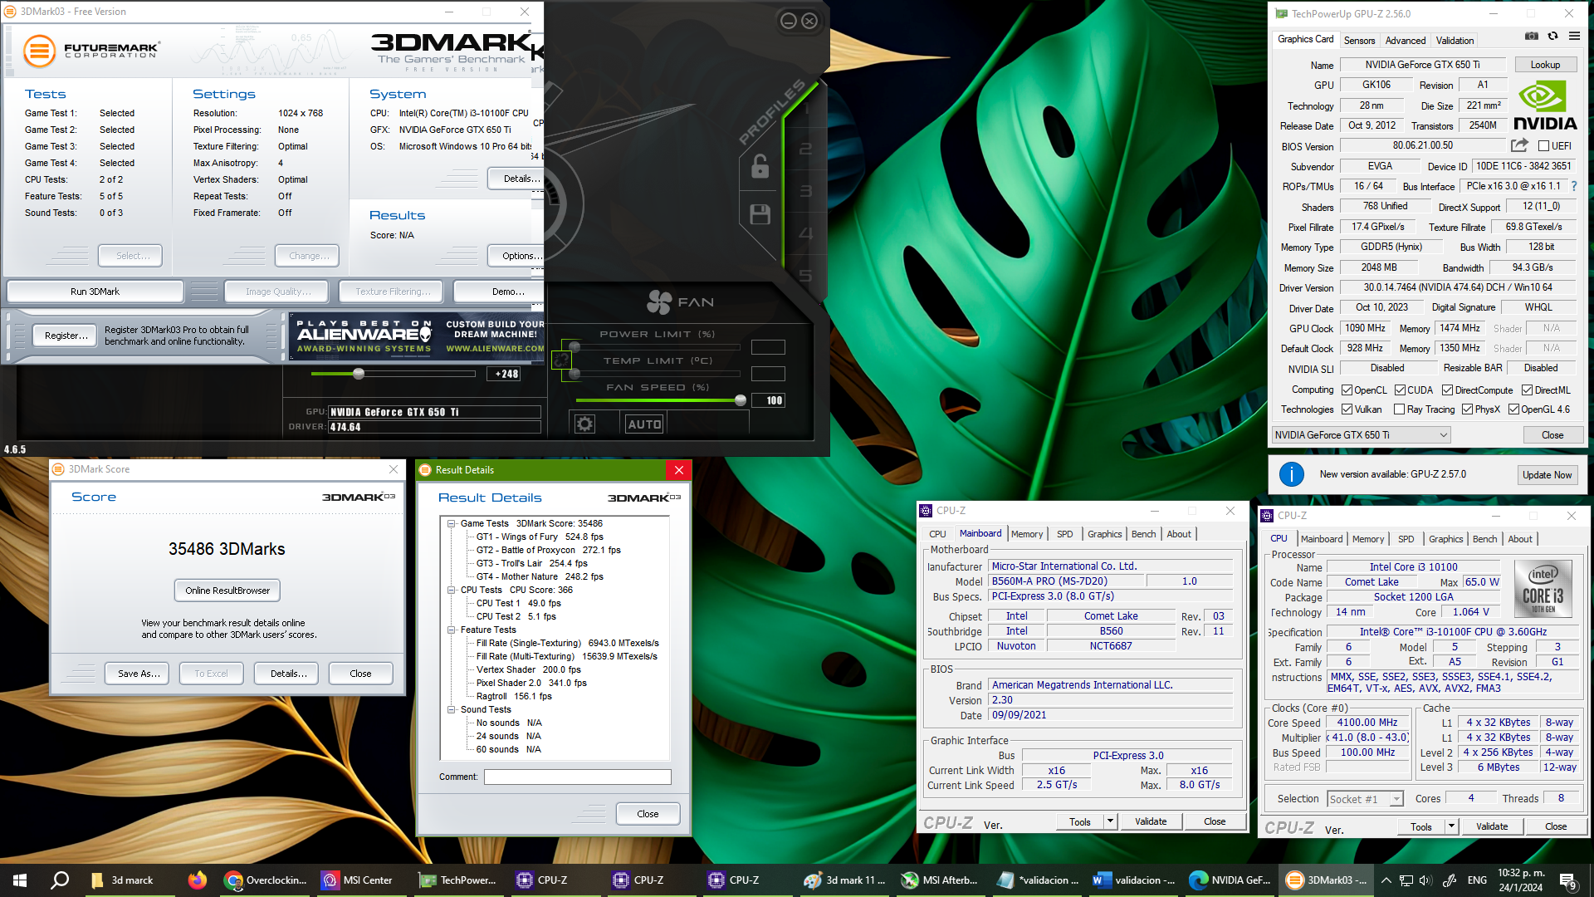
Task: Collapse Feature Tests tree node
Action: [452, 630]
